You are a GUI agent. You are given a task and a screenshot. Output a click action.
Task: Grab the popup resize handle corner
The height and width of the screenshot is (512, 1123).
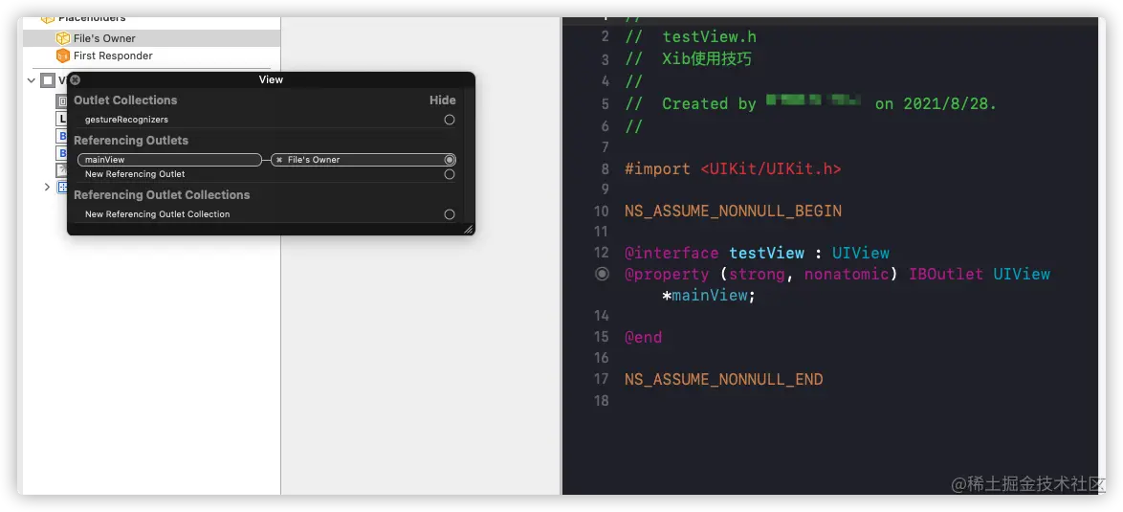(469, 229)
